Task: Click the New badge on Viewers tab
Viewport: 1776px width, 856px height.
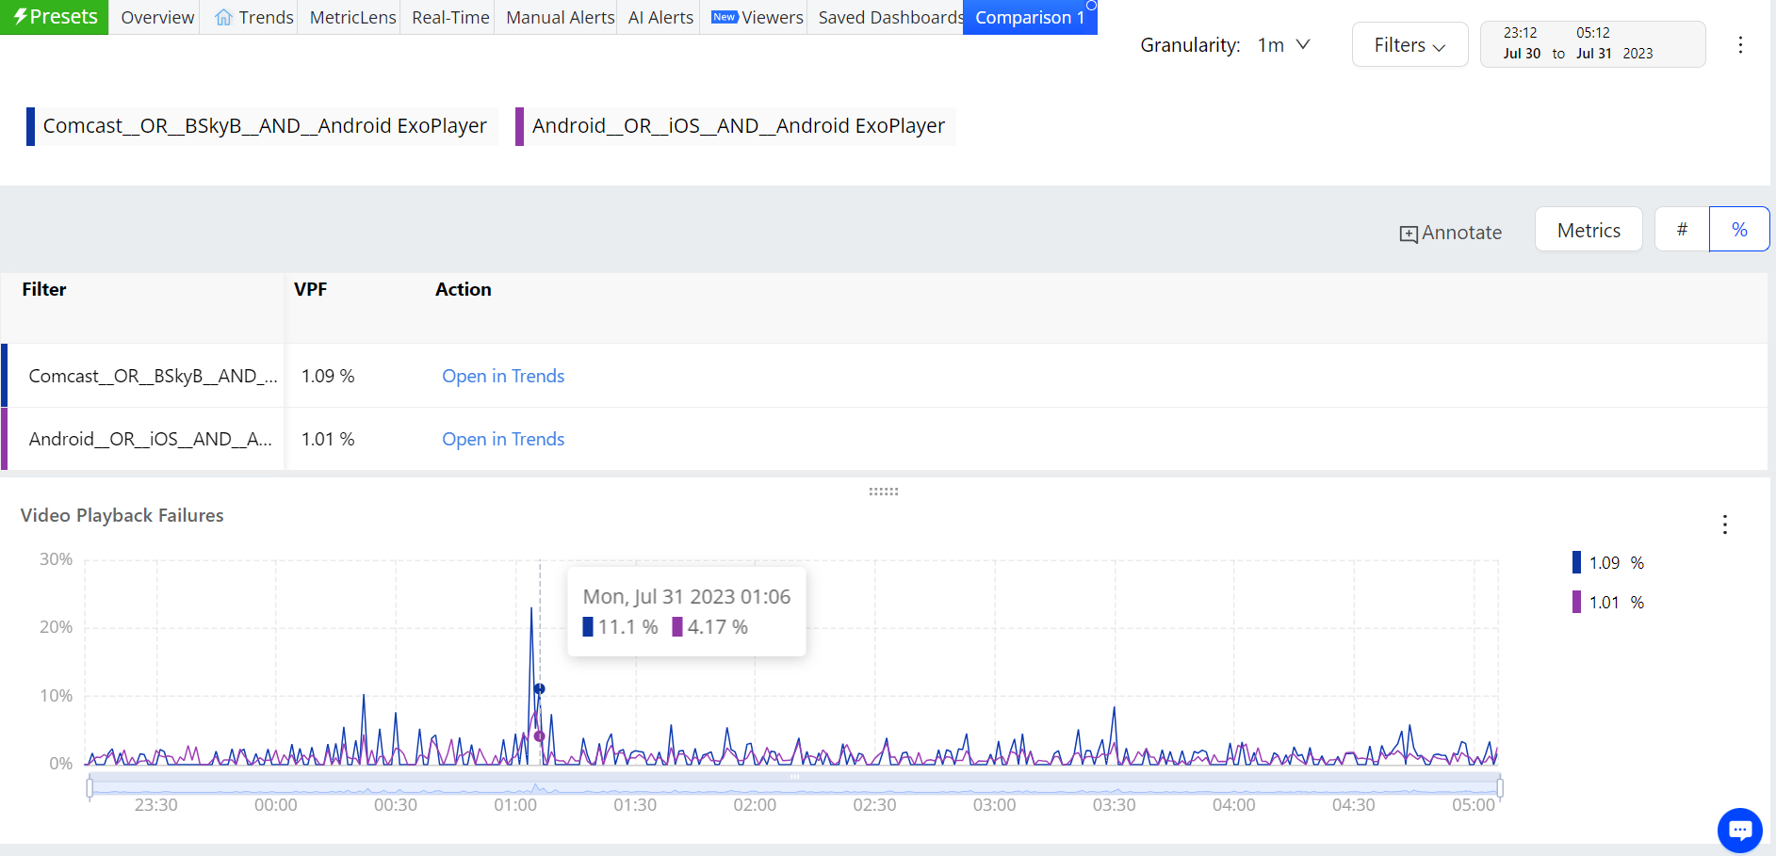Action: [724, 17]
